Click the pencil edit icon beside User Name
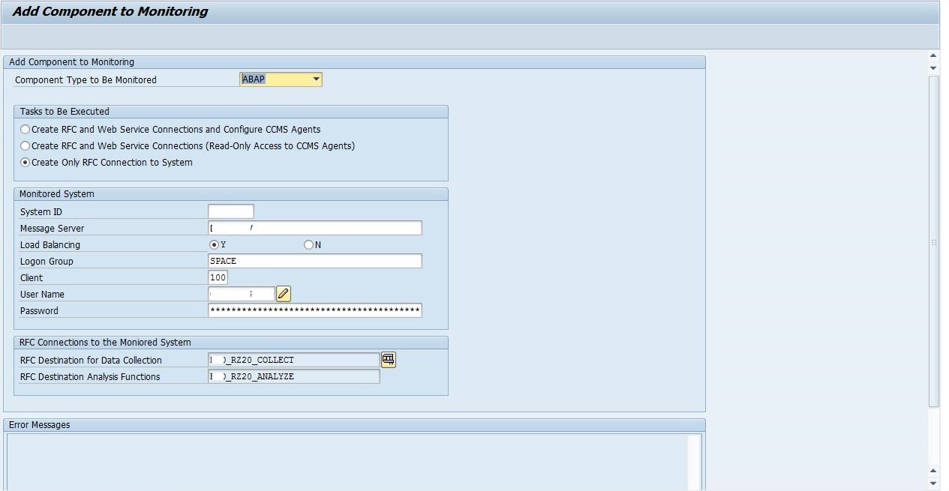The width and height of the screenshot is (949, 491). click(x=283, y=293)
